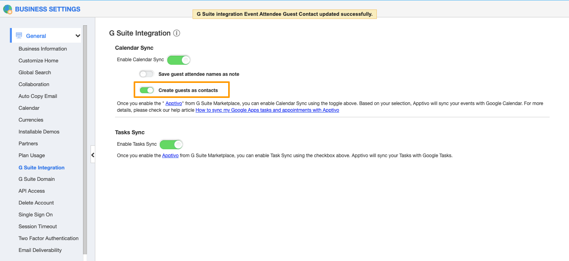
Task: Select G Suite Integration in sidebar
Action: click(x=42, y=167)
